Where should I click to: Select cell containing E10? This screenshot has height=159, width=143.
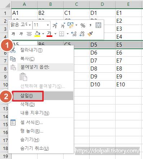[x=128, y=85]
